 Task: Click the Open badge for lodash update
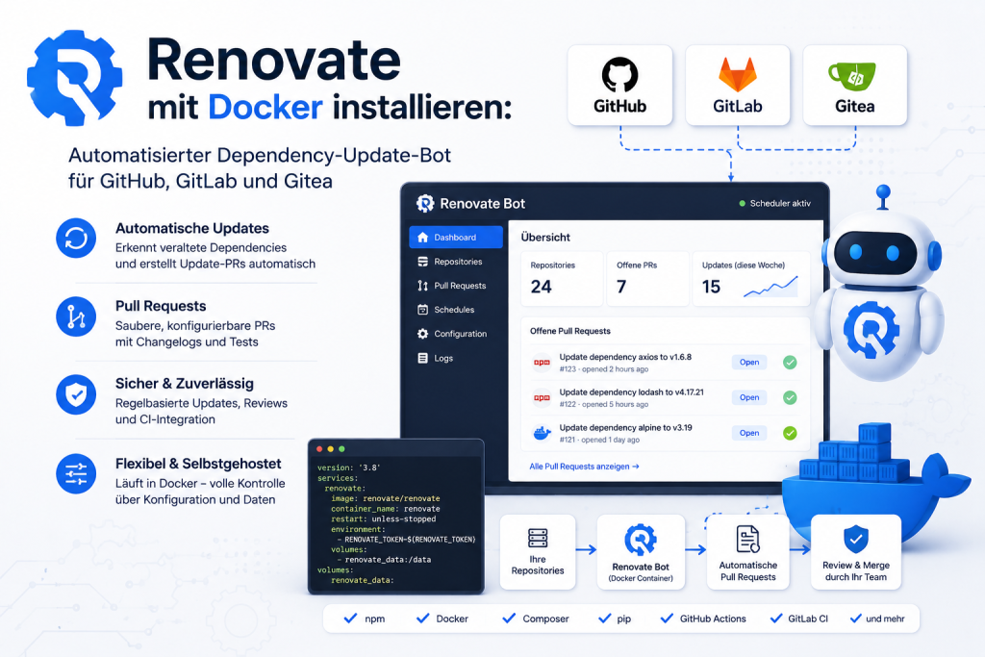pyautogui.click(x=748, y=397)
